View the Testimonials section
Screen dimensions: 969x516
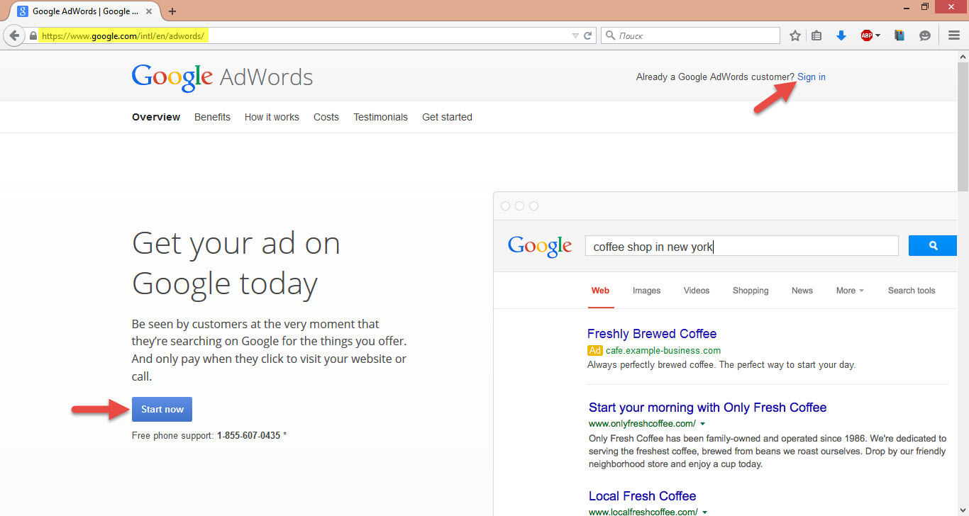click(x=381, y=117)
